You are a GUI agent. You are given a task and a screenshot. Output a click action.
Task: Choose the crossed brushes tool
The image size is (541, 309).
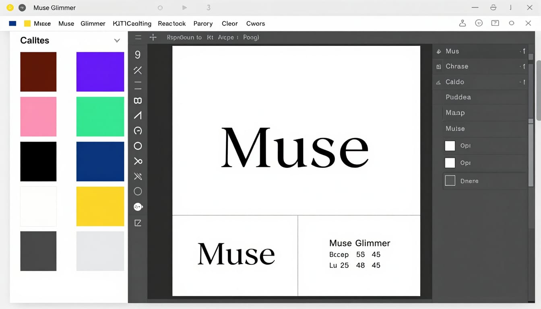pyautogui.click(x=138, y=177)
